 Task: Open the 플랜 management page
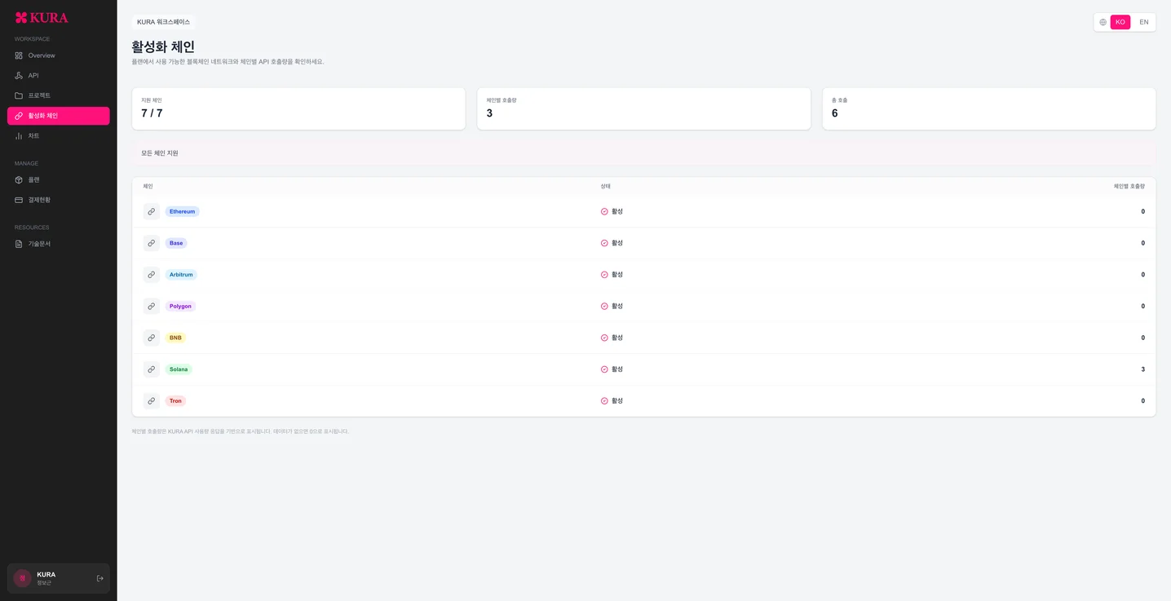pos(59,179)
